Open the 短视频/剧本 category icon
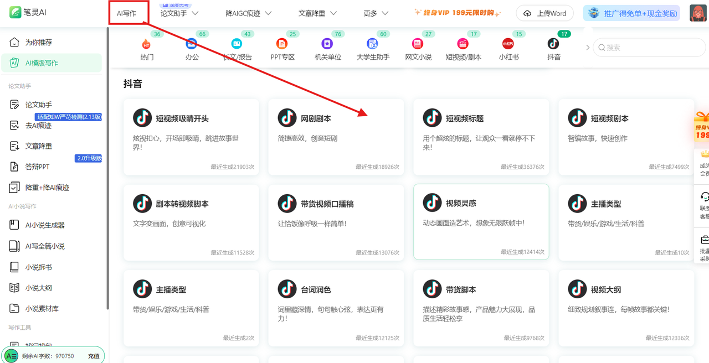This screenshot has height=363, width=709. coord(463,44)
